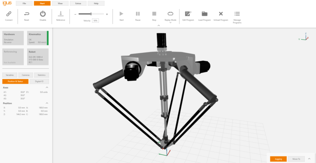Open the Start tab
316x163 pixels.
pos(42,3)
